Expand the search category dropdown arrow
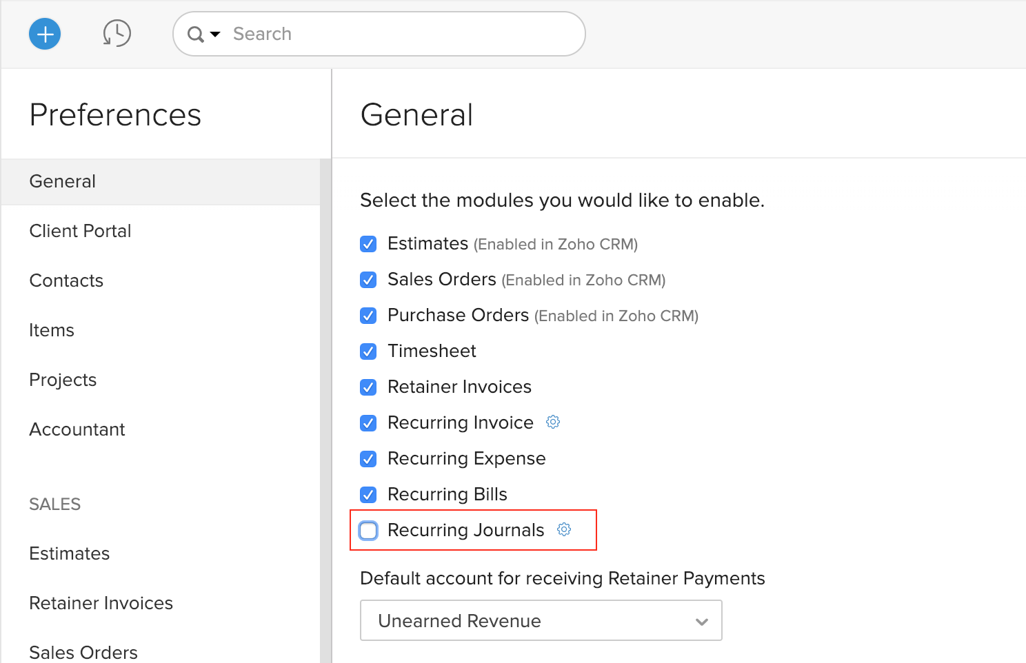Viewport: 1026px width, 663px height. tap(215, 34)
